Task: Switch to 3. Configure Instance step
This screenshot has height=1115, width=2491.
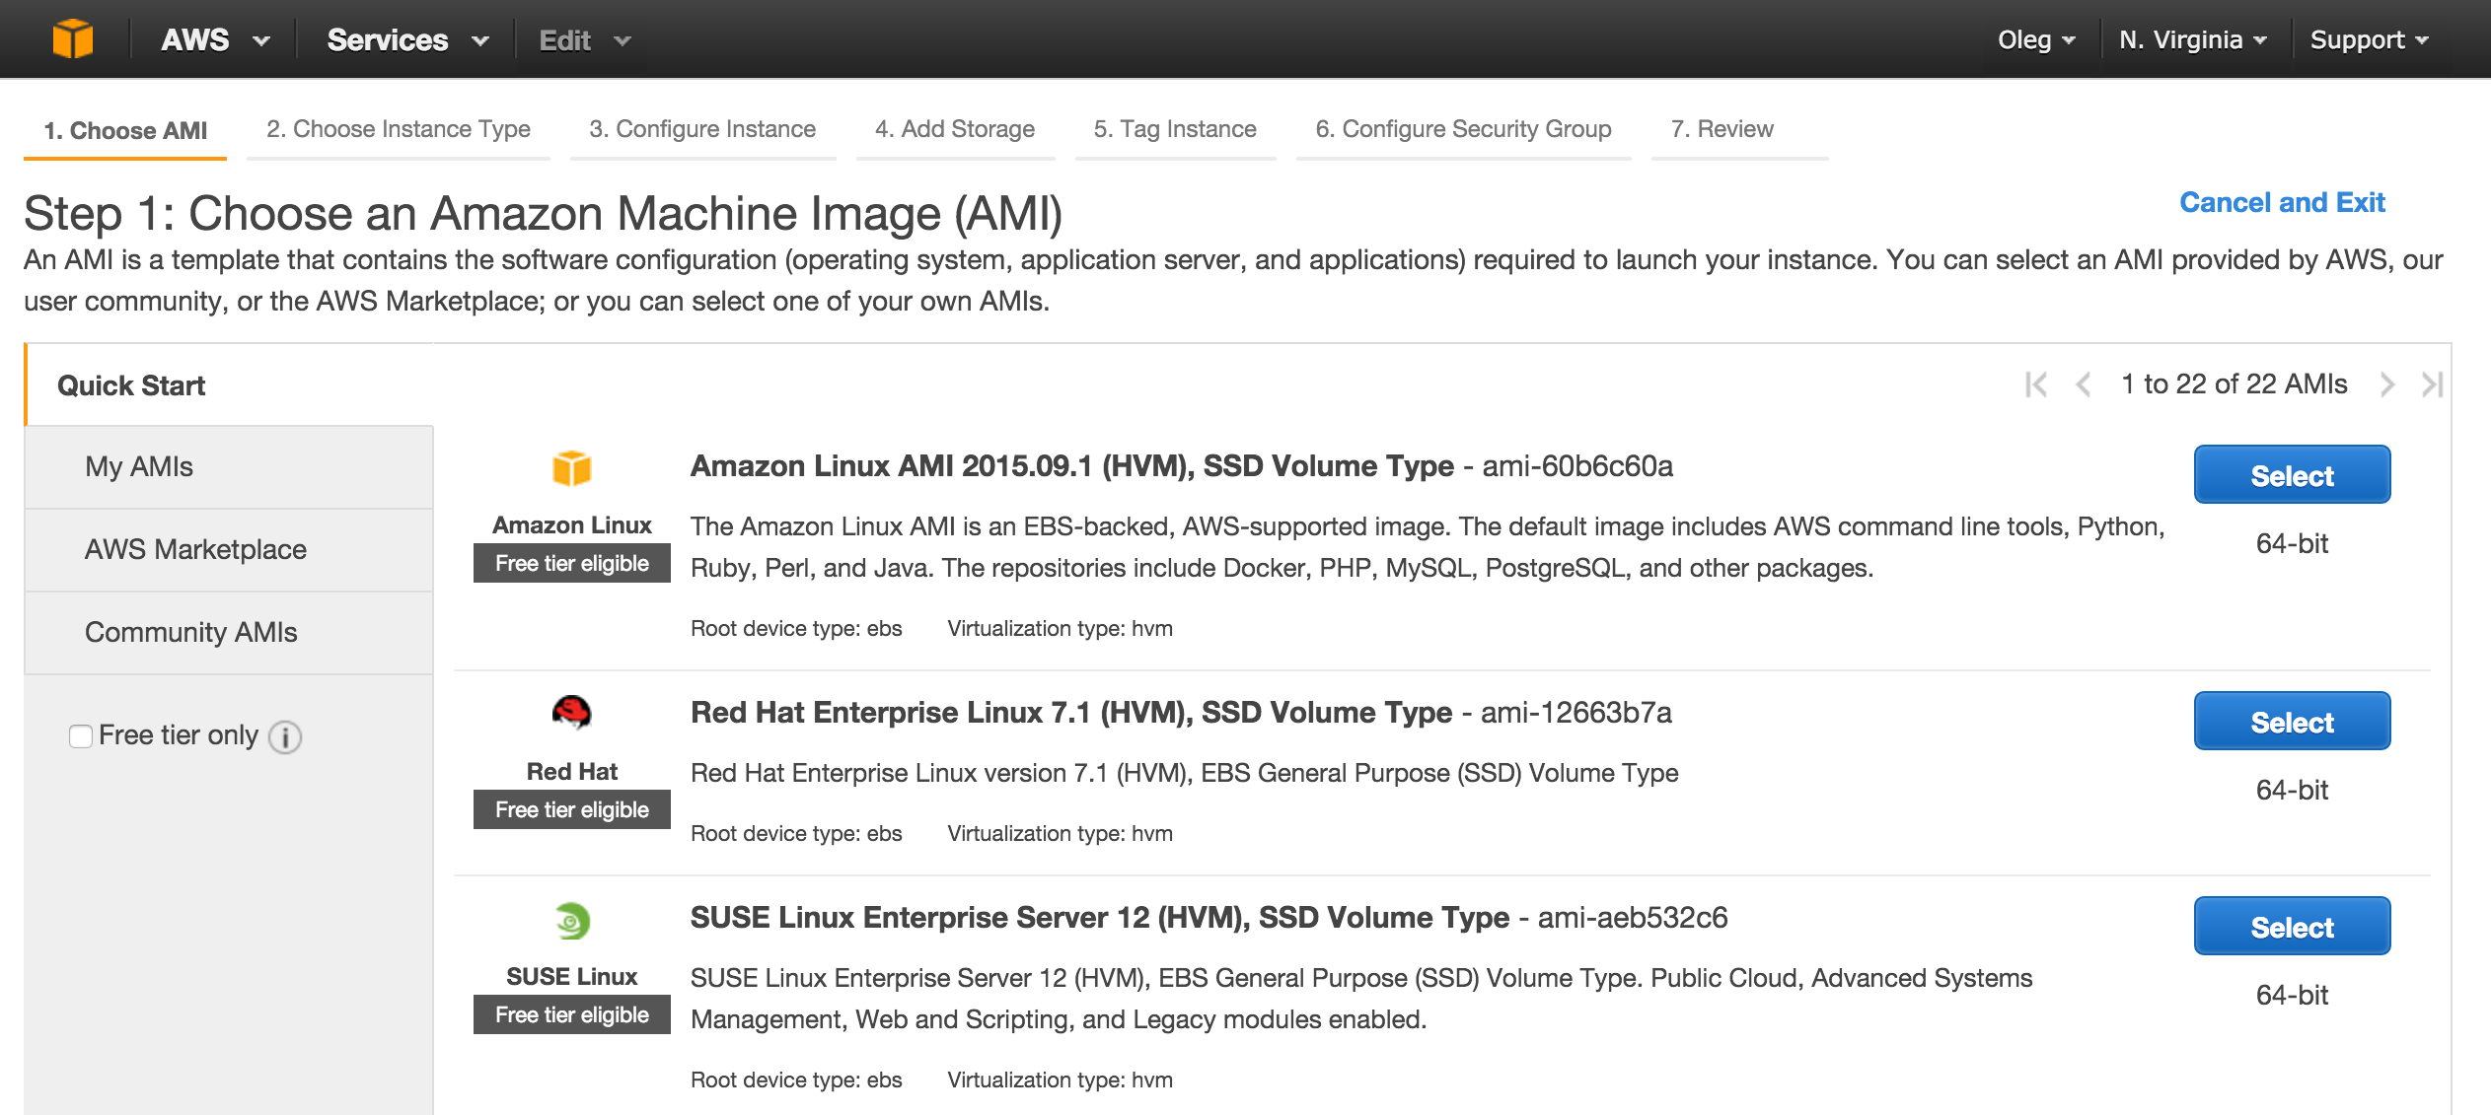Action: pyautogui.click(x=702, y=129)
